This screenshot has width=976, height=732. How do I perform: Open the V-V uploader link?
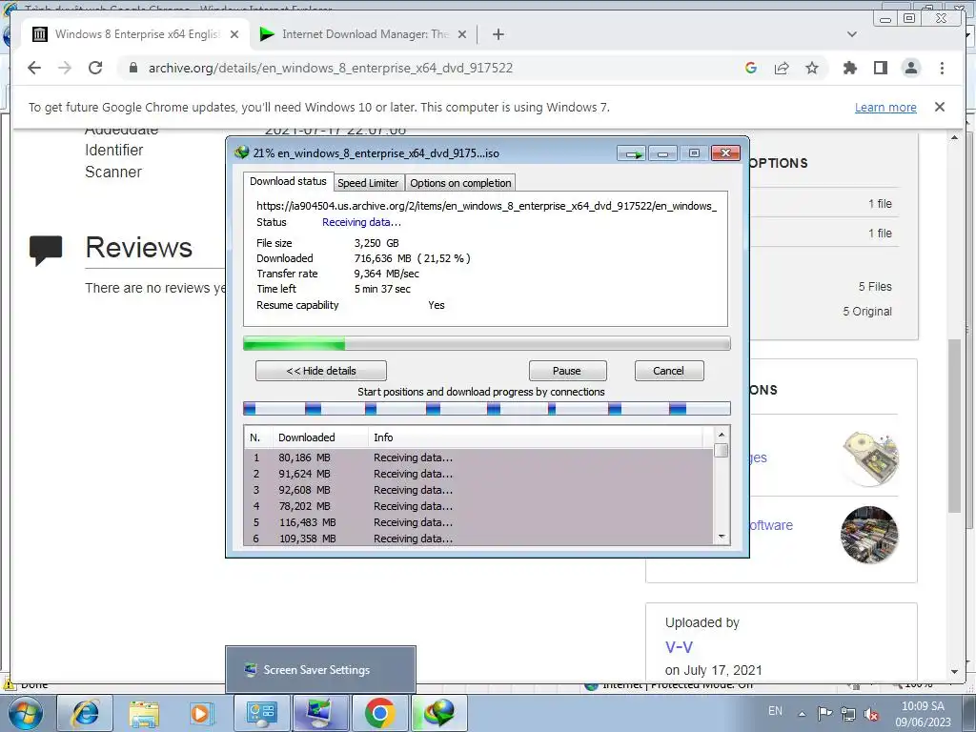(679, 647)
